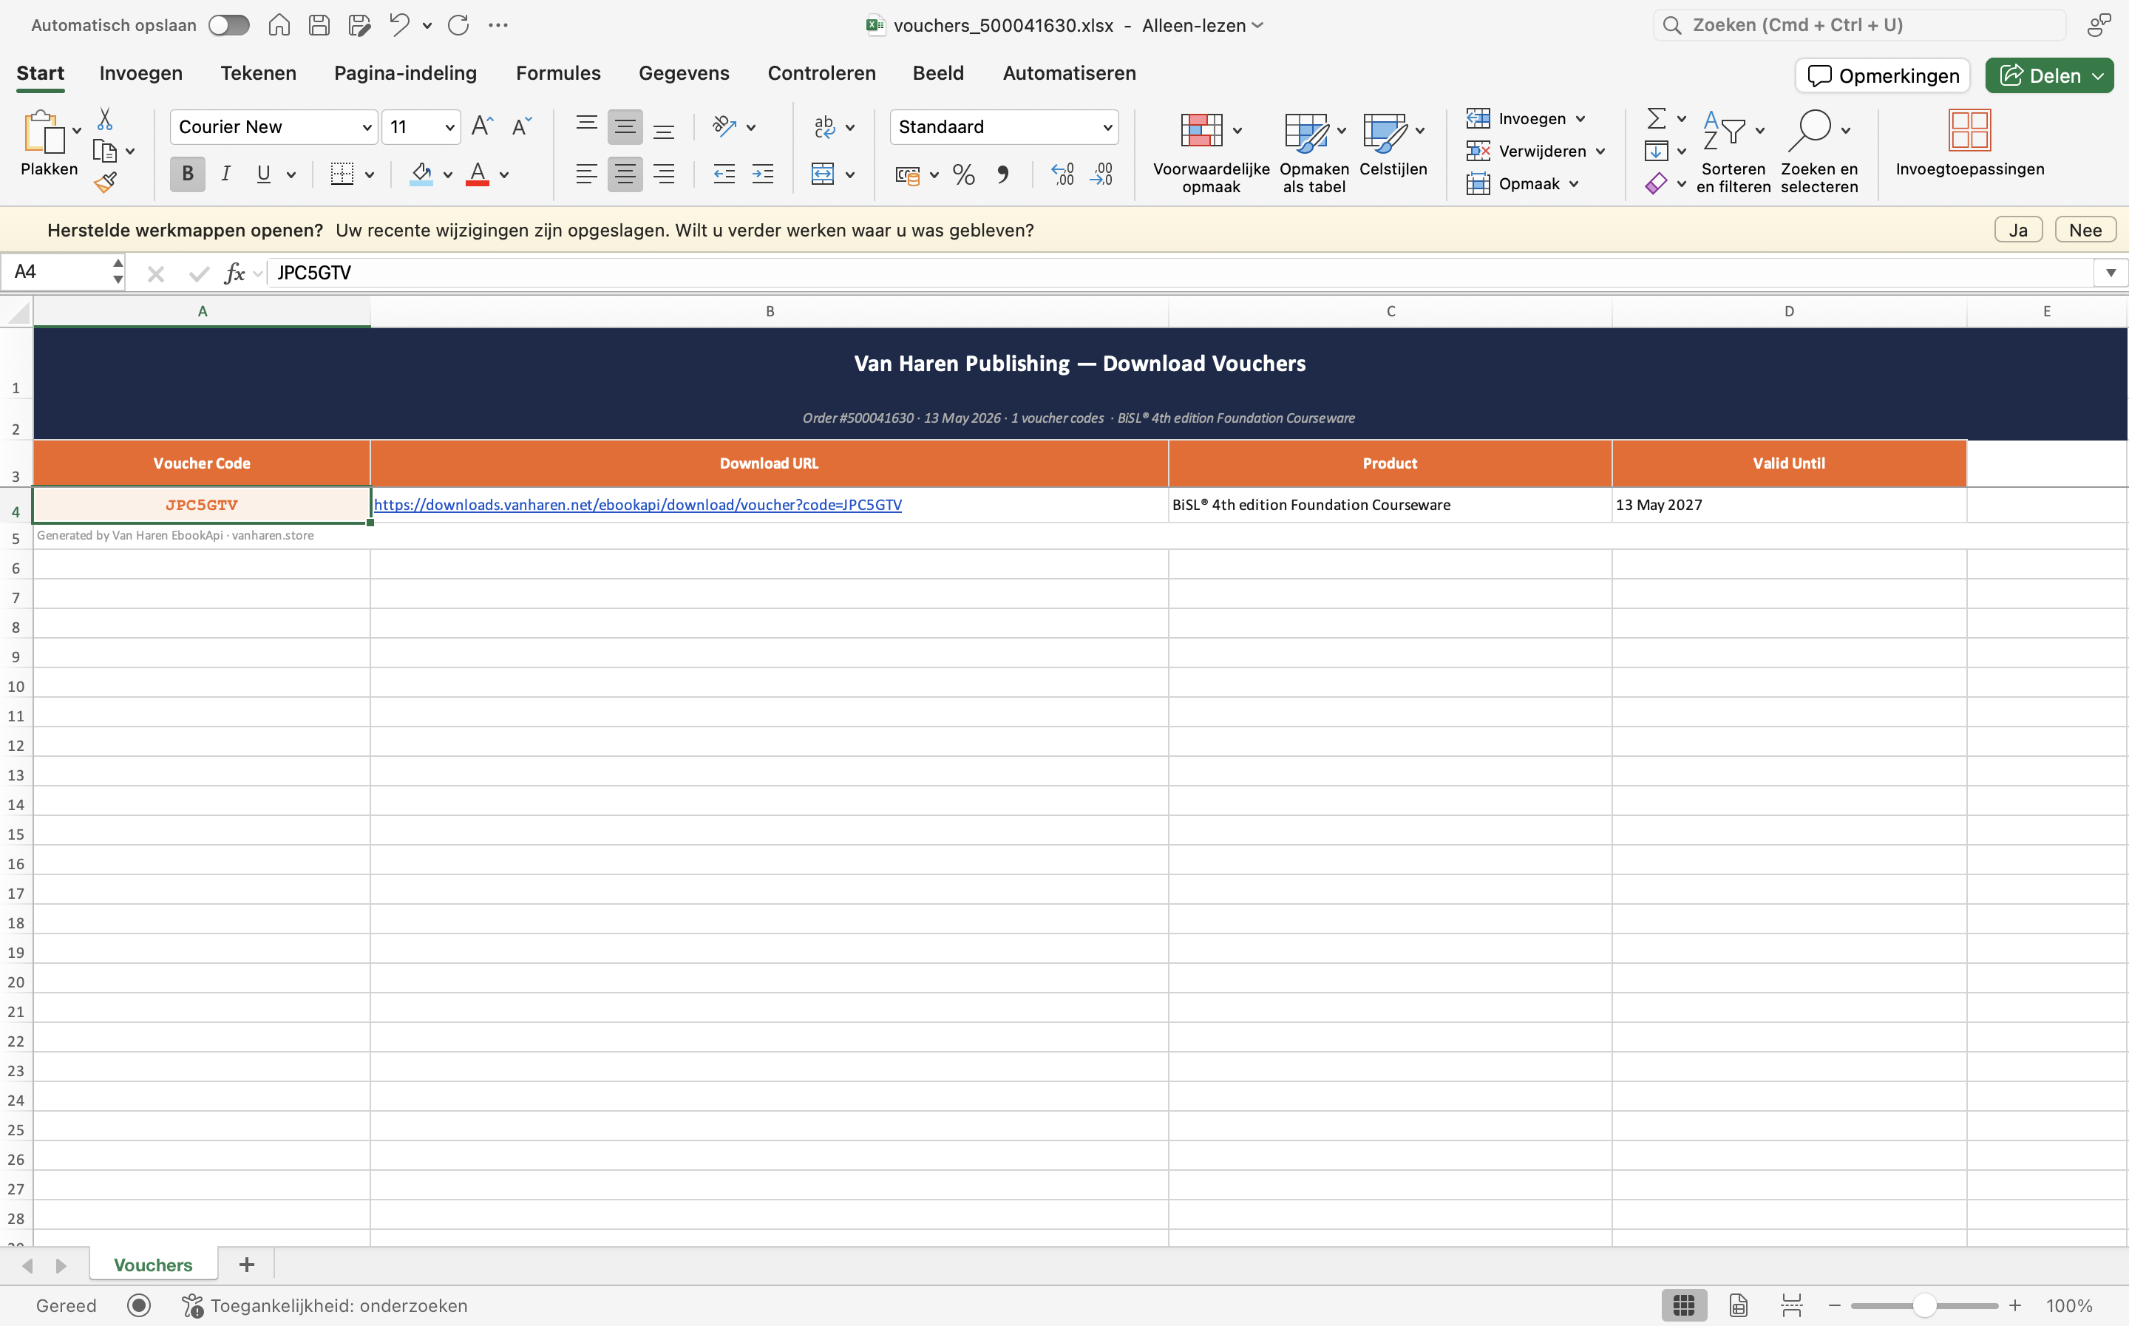This screenshot has height=1326, width=2129.
Task: Add a new sheet with plus button
Action: tap(246, 1265)
